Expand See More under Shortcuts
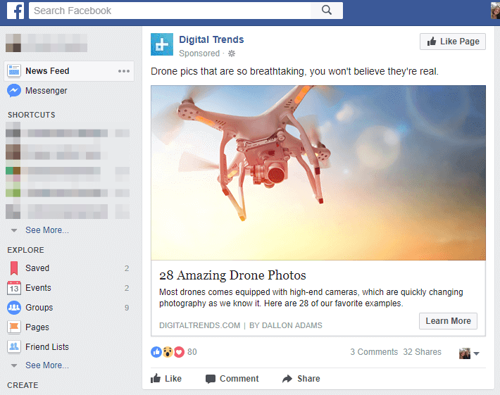The height and width of the screenshot is (395, 500). pyautogui.click(x=47, y=230)
